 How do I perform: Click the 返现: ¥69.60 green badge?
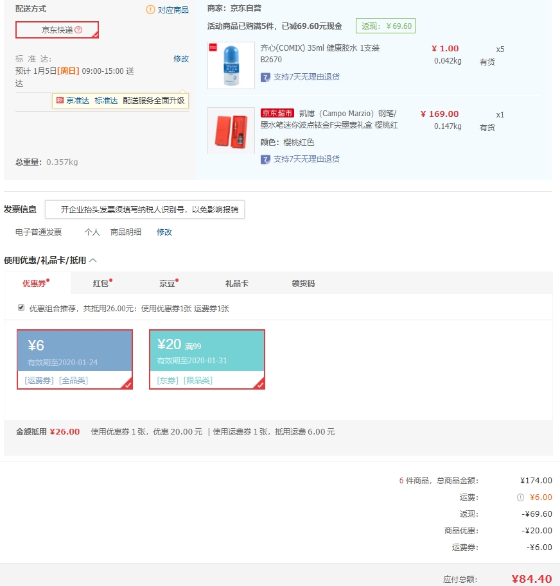tap(385, 26)
